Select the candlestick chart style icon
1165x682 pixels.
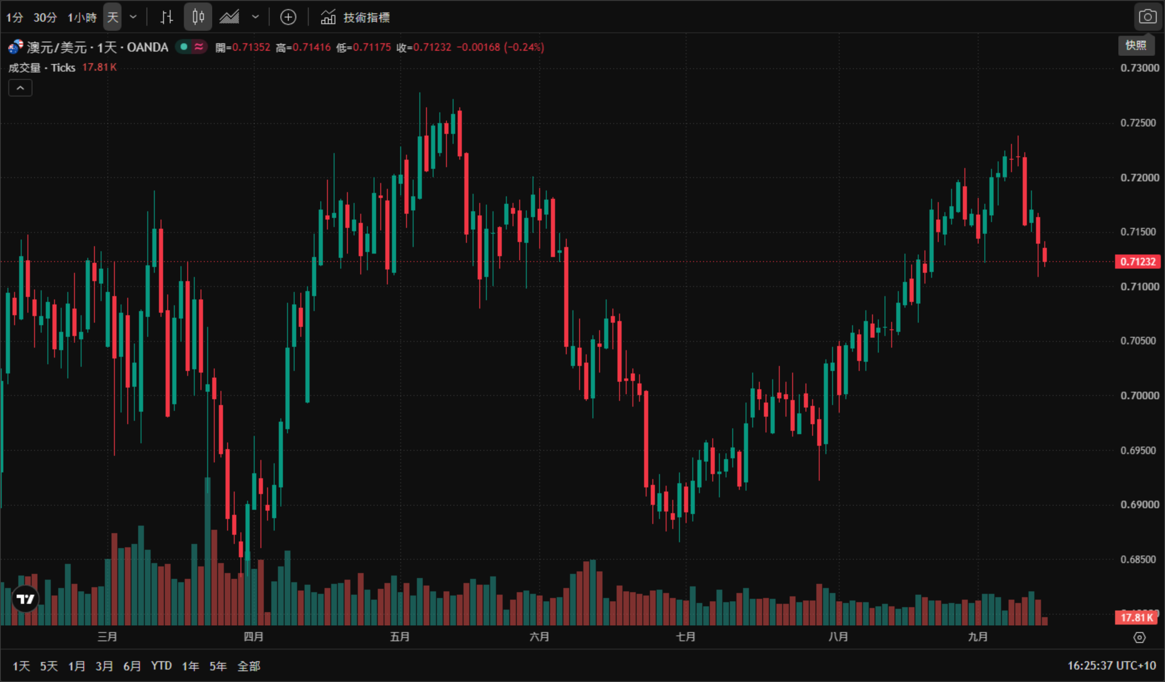(198, 17)
